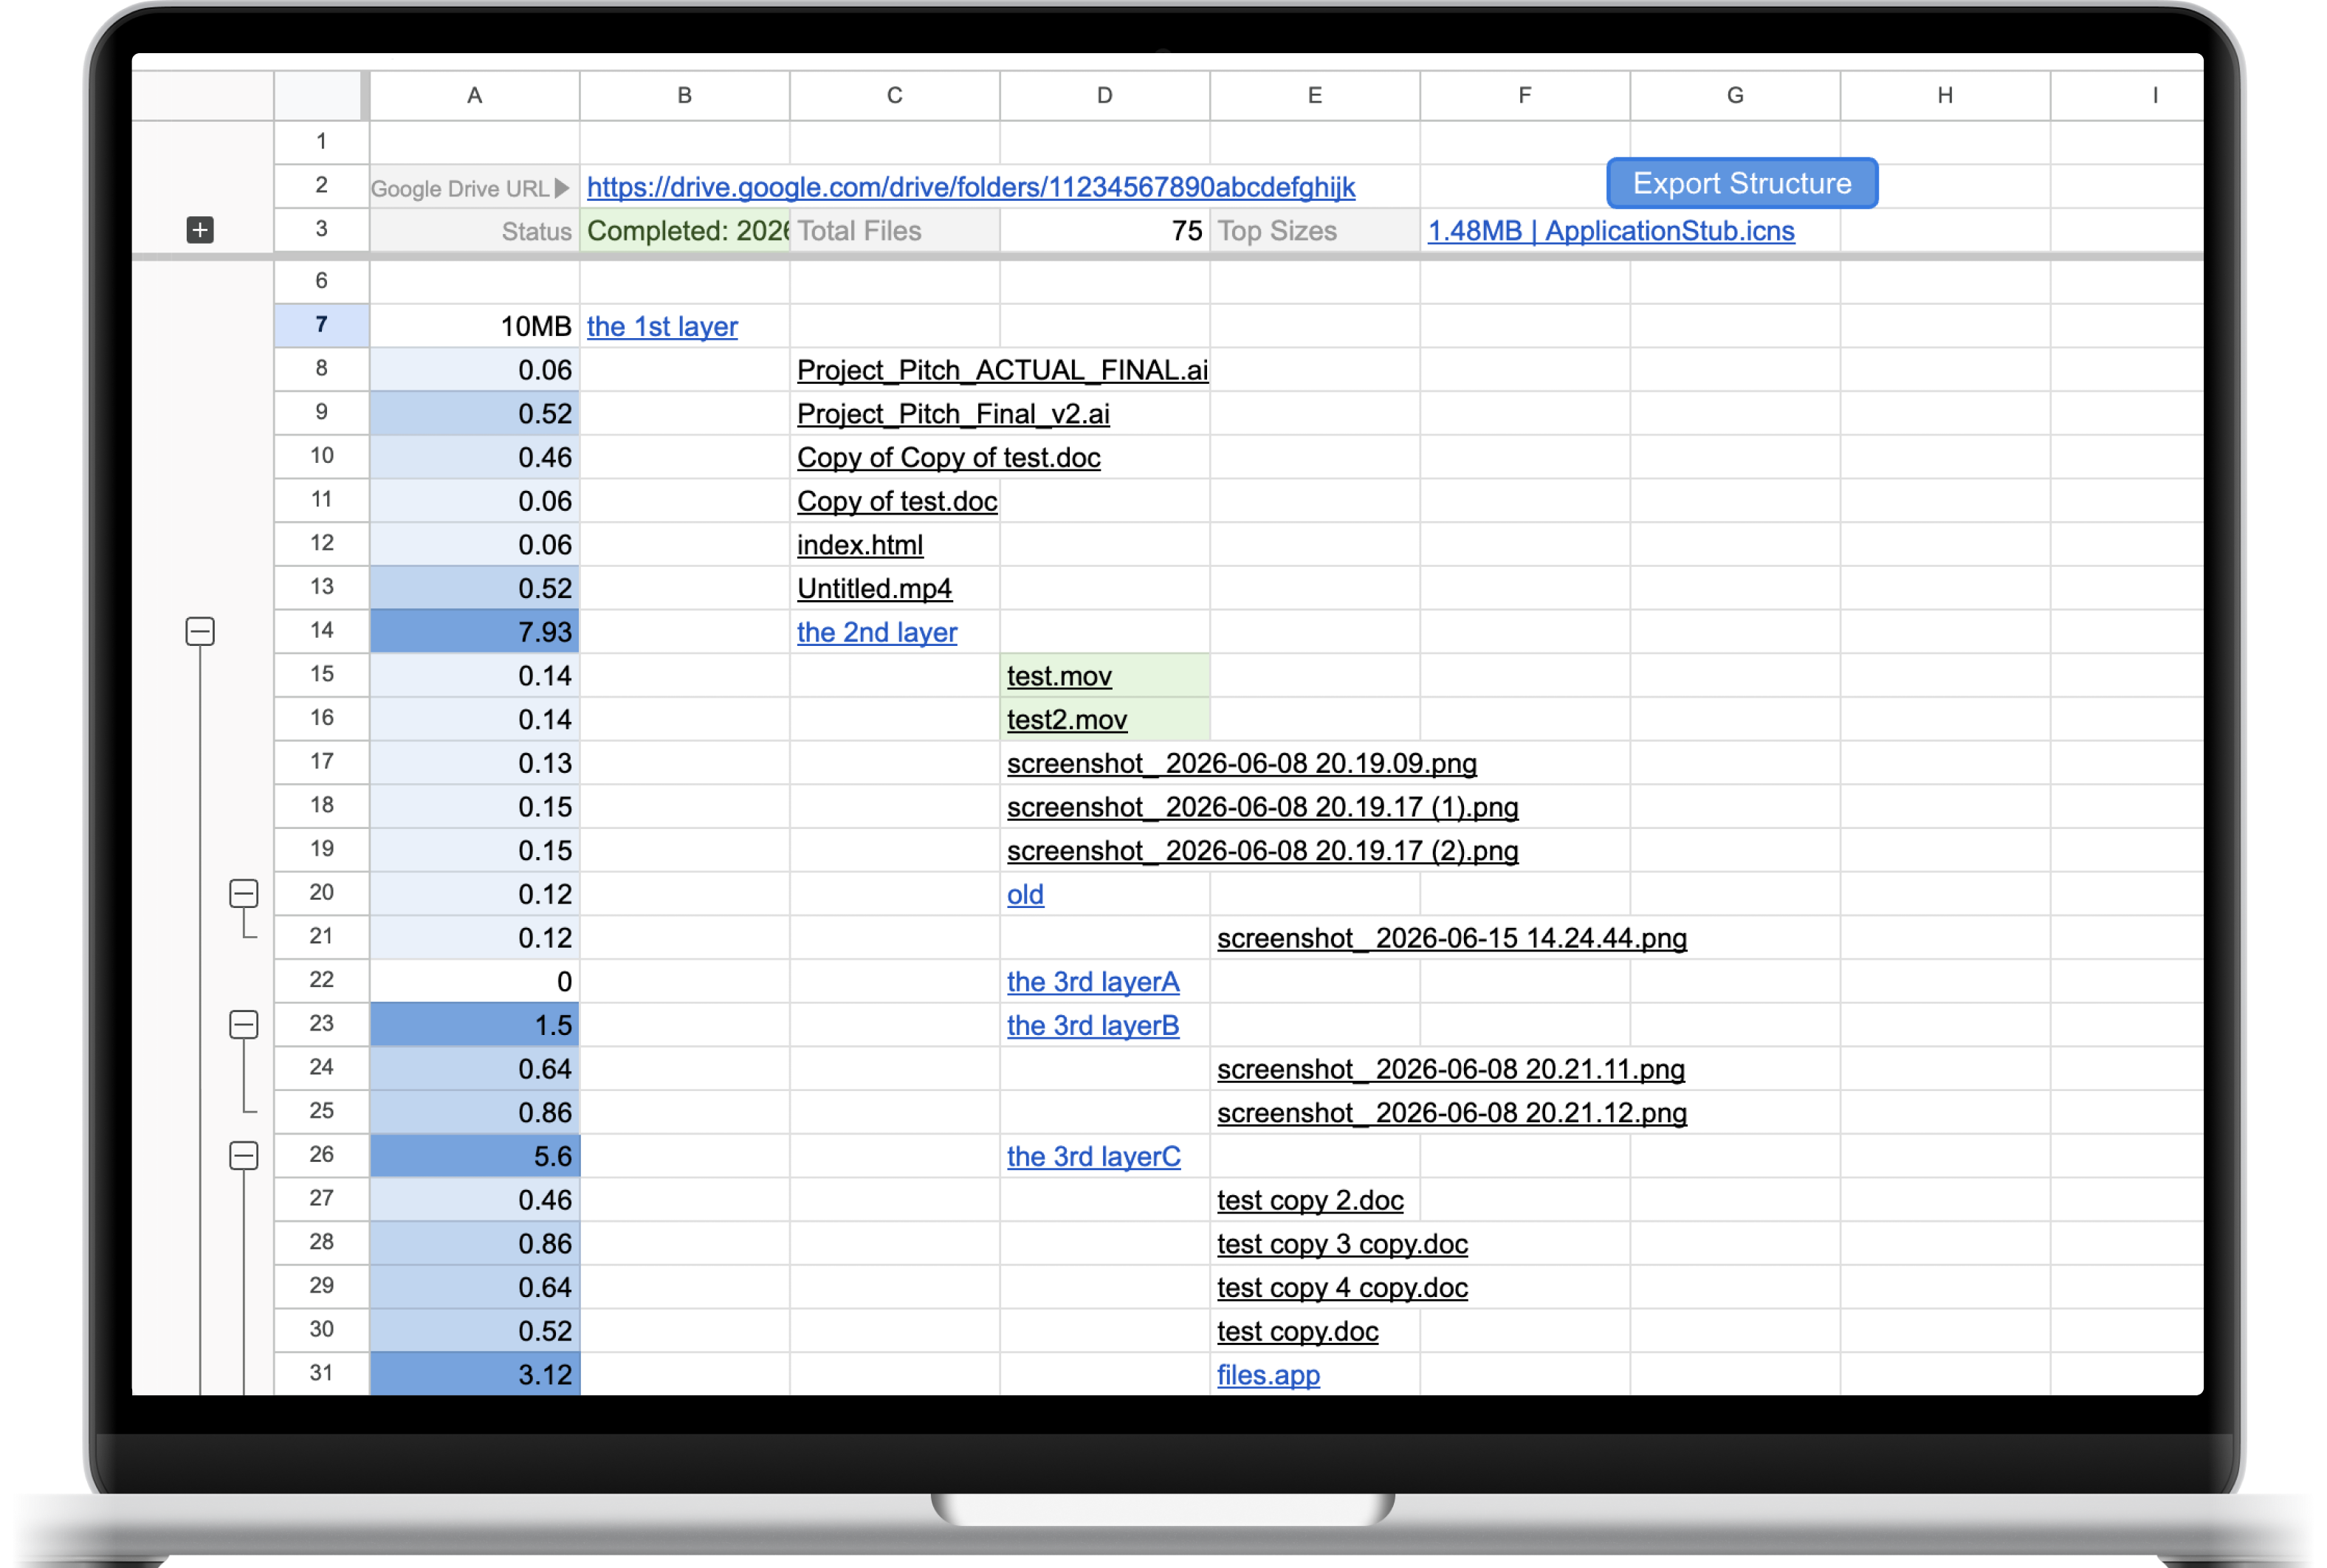This screenshot has height=1568, width=2327.
Task: Collapse the row 23 layerB group
Action: coord(244,1024)
